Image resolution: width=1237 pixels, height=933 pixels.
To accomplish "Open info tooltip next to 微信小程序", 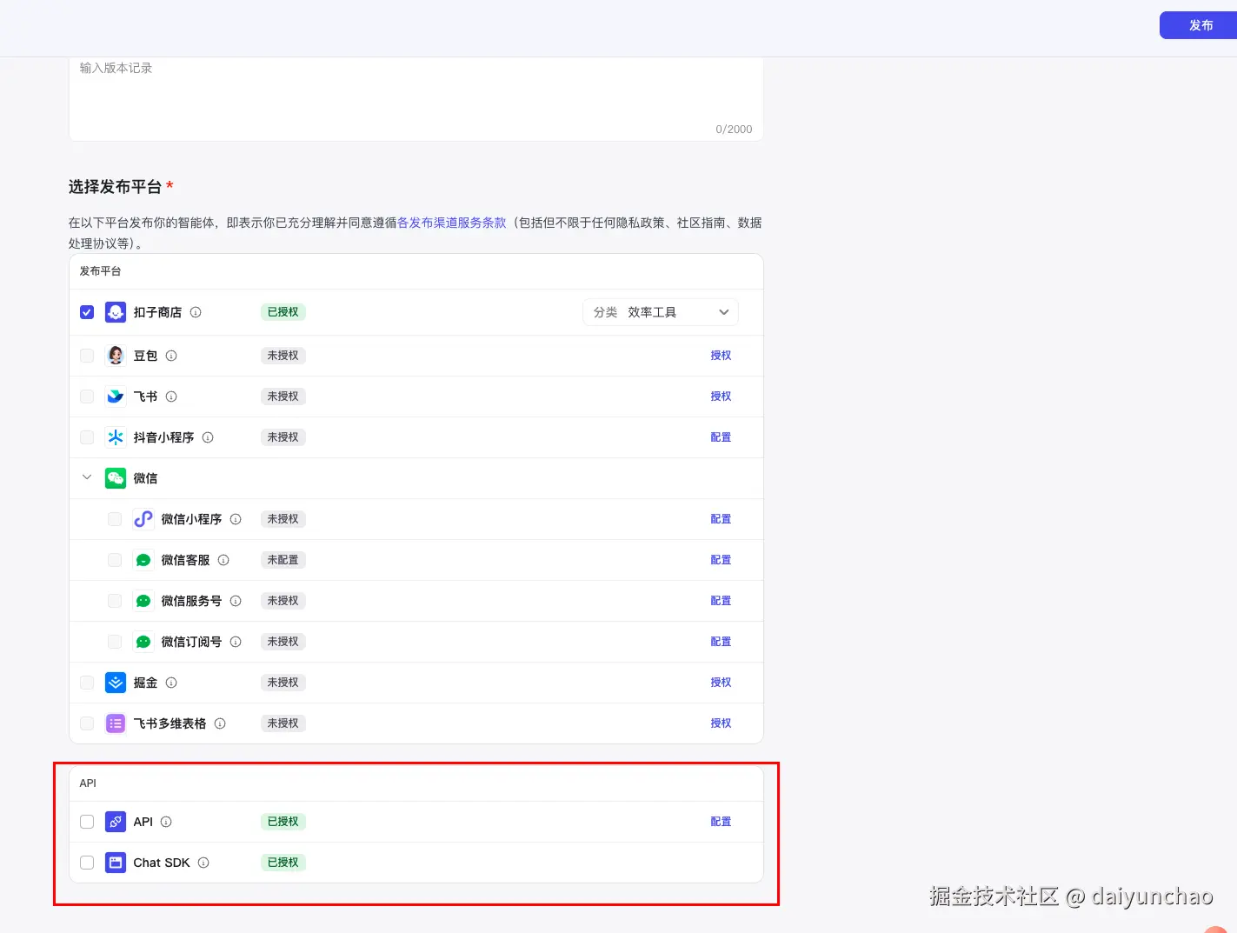I will click(x=236, y=519).
